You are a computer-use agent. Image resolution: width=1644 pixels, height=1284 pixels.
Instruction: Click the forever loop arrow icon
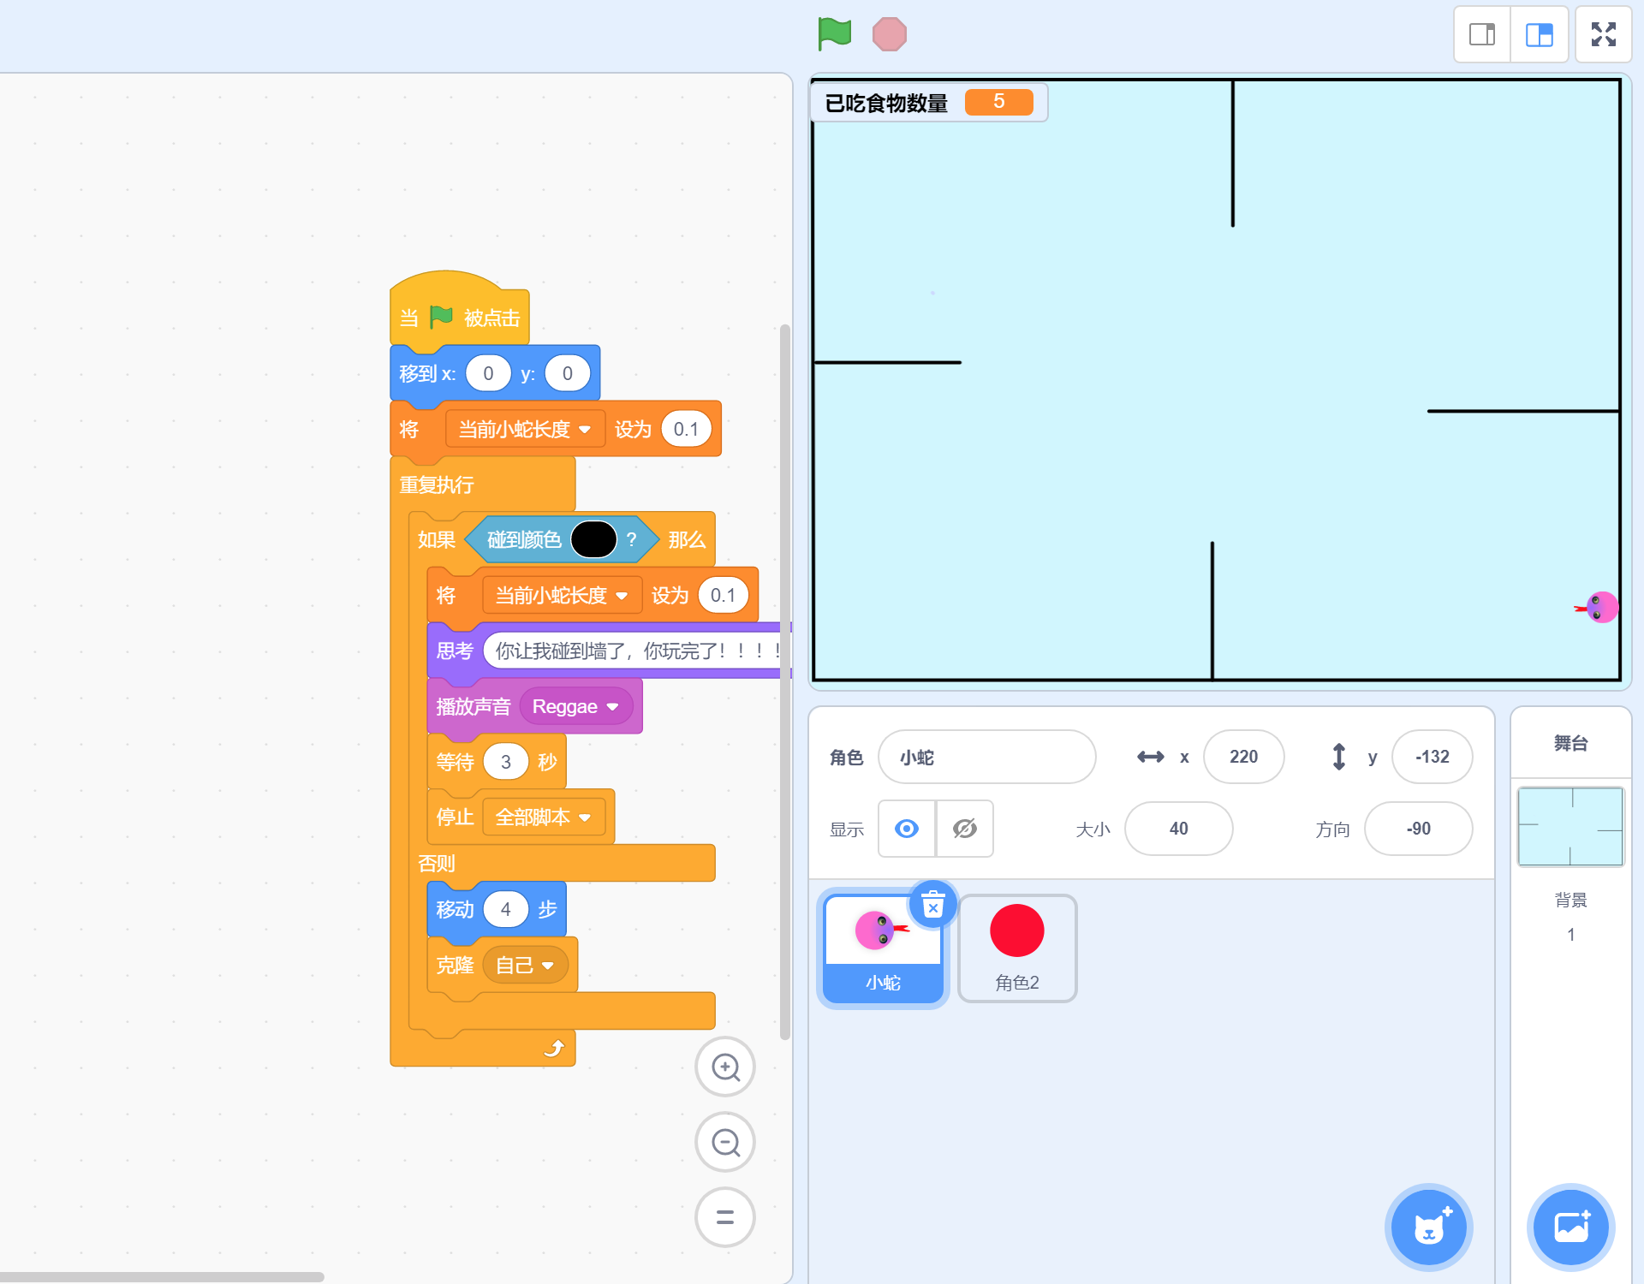tap(554, 1048)
